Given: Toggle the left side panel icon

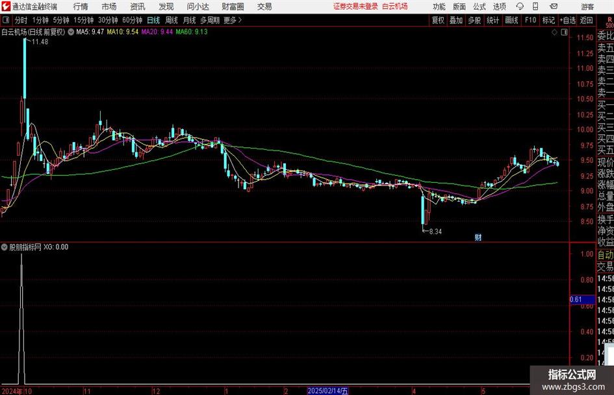Looking at the screenshot, I should pyautogui.click(x=6, y=20).
